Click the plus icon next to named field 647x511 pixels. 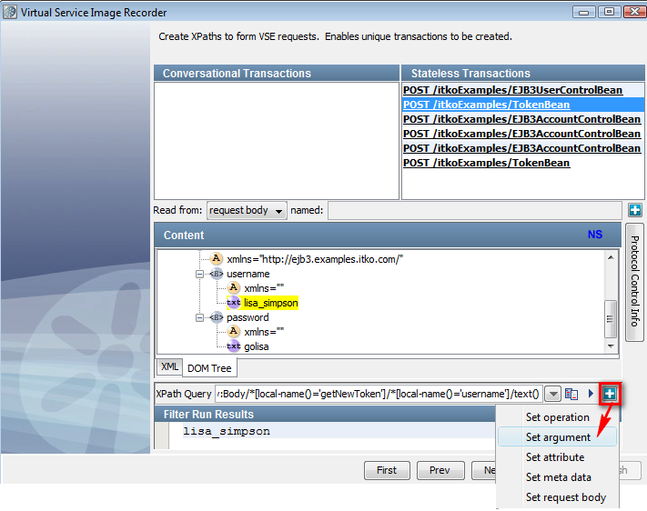(x=634, y=210)
